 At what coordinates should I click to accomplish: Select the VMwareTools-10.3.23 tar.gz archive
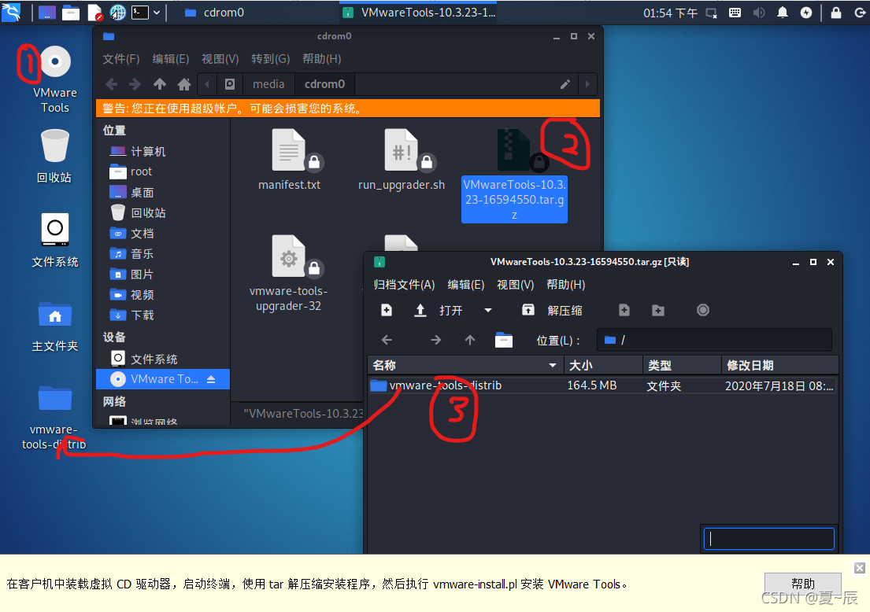pos(514,175)
